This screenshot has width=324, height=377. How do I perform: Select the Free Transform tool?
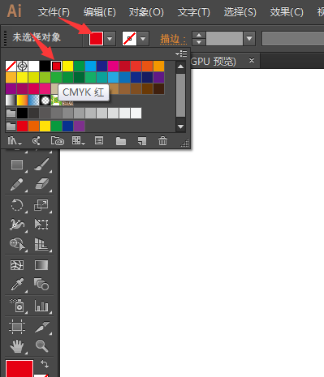click(41, 225)
